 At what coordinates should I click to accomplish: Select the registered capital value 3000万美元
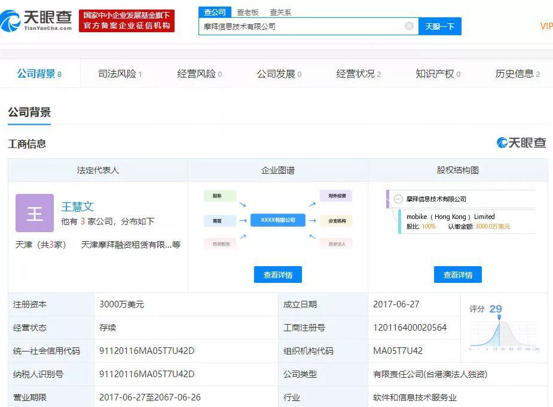(x=122, y=304)
